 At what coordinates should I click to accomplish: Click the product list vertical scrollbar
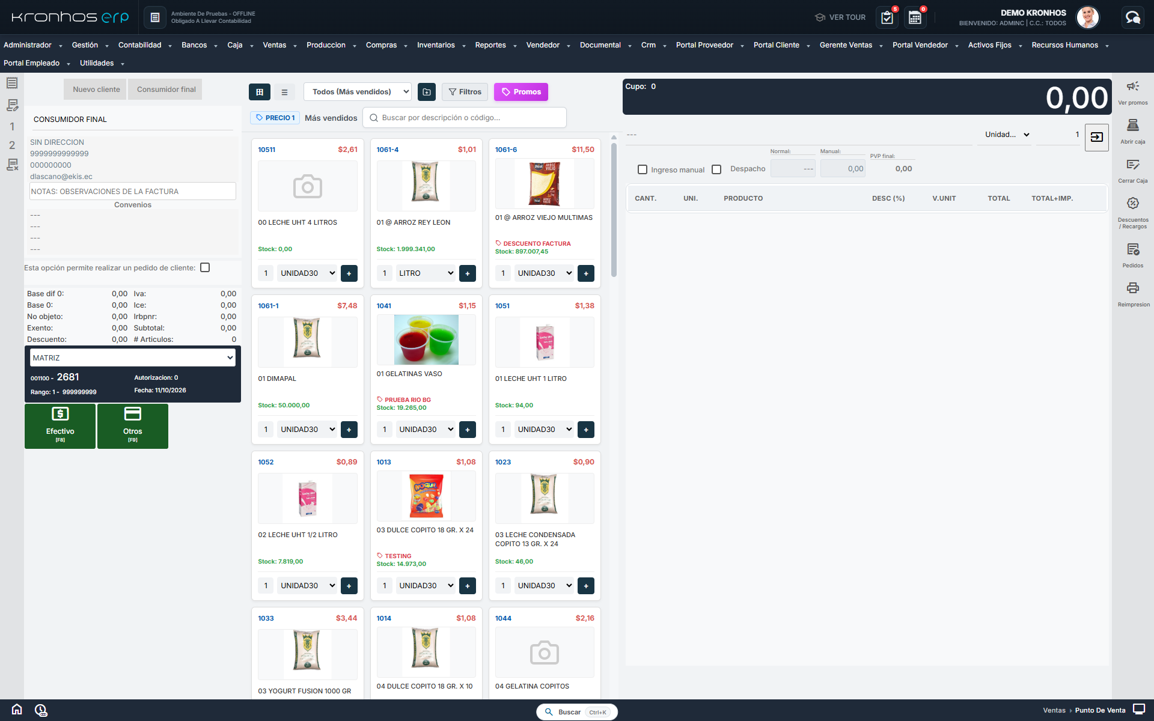614,210
